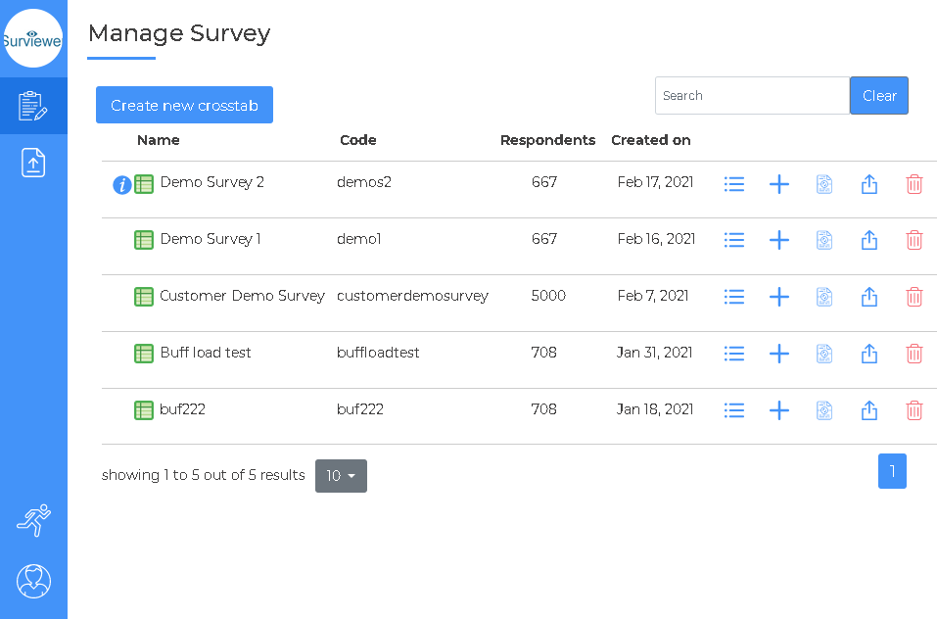937x619 pixels.
Task: Share the Buff load test survey
Action: (868, 354)
